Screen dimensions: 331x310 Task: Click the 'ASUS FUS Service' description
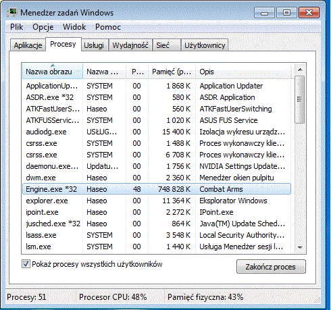tap(228, 120)
